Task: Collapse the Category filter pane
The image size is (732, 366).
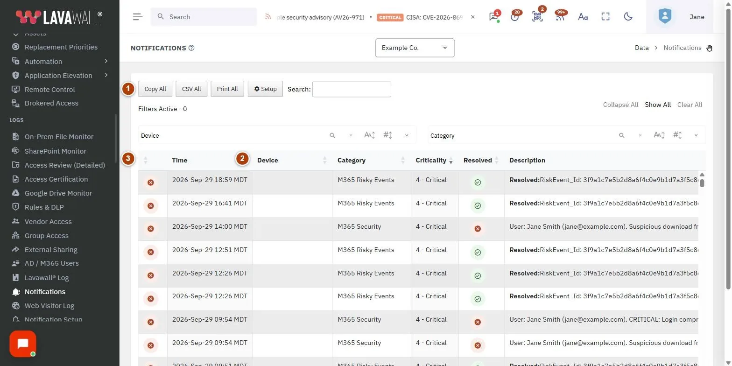Action: [x=696, y=135]
